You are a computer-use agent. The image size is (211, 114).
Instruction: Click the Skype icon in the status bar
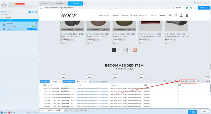coord(2,112)
